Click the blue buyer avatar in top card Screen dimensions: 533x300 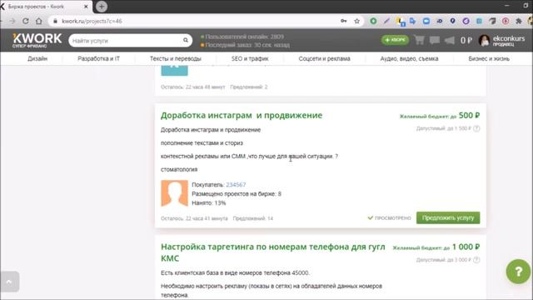174,69
